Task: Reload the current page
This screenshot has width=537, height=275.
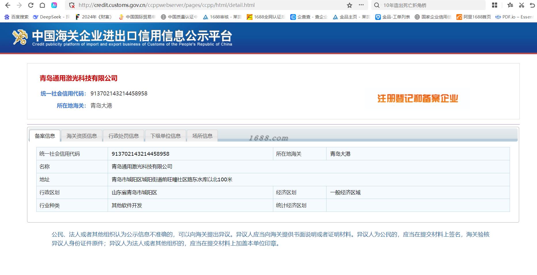Action: pos(31,5)
